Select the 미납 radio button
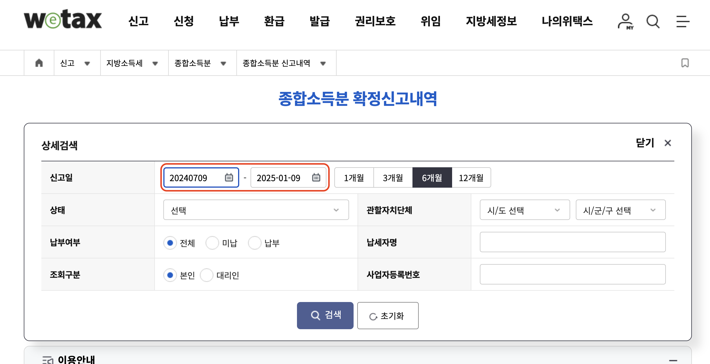710x364 pixels. point(212,243)
